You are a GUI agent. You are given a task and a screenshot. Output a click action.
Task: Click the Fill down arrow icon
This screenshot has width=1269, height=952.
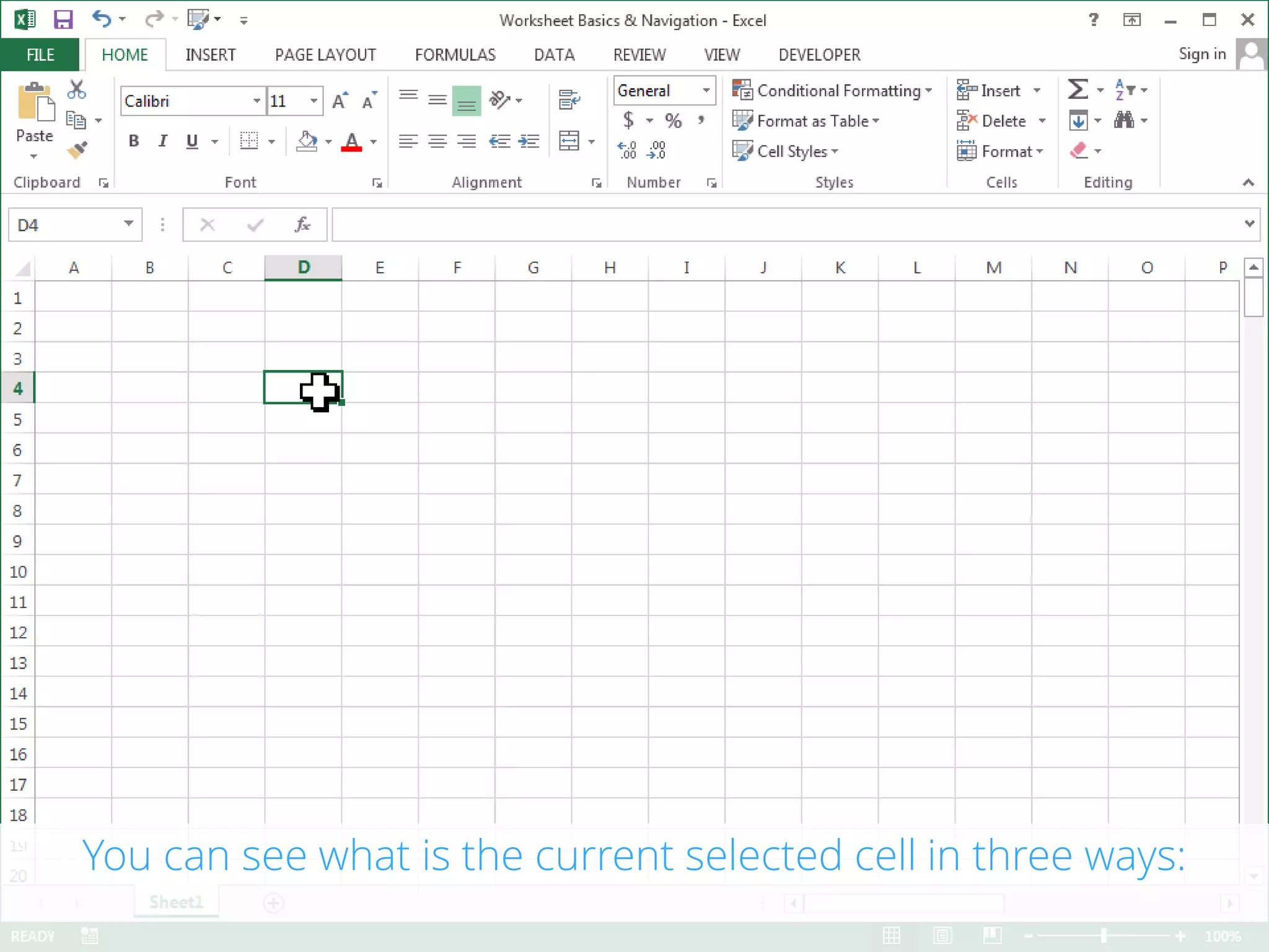coord(1078,120)
